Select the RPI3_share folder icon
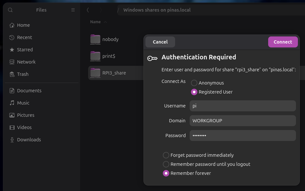 click(x=95, y=73)
